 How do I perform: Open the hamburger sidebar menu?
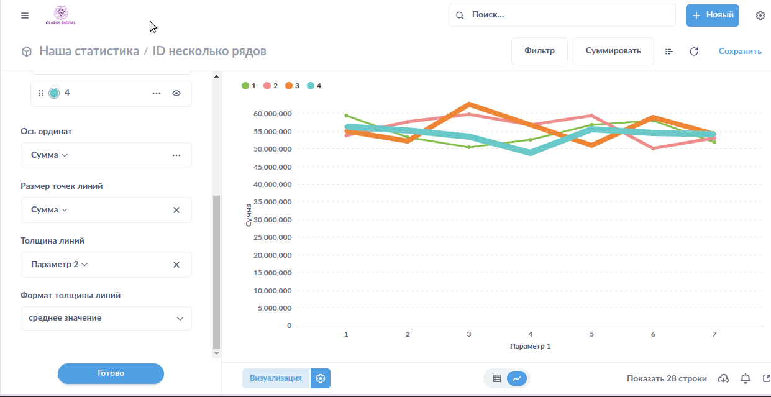[25, 16]
